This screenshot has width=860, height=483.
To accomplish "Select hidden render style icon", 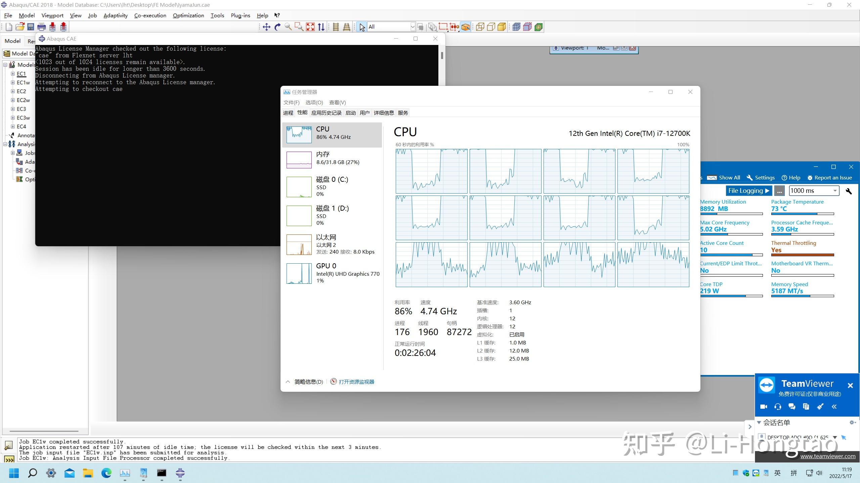I will click(x=491, y=27).
